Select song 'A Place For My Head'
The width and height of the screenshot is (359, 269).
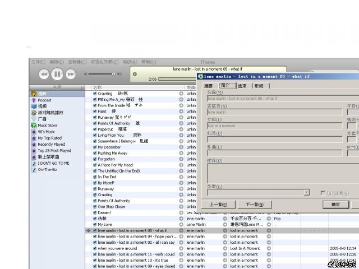click(115, 165)
